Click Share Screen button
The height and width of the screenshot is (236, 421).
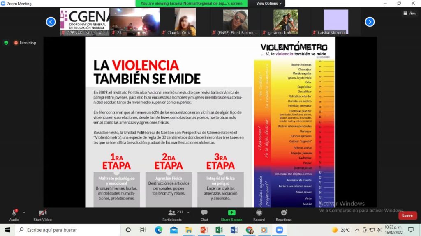point(231,215)
